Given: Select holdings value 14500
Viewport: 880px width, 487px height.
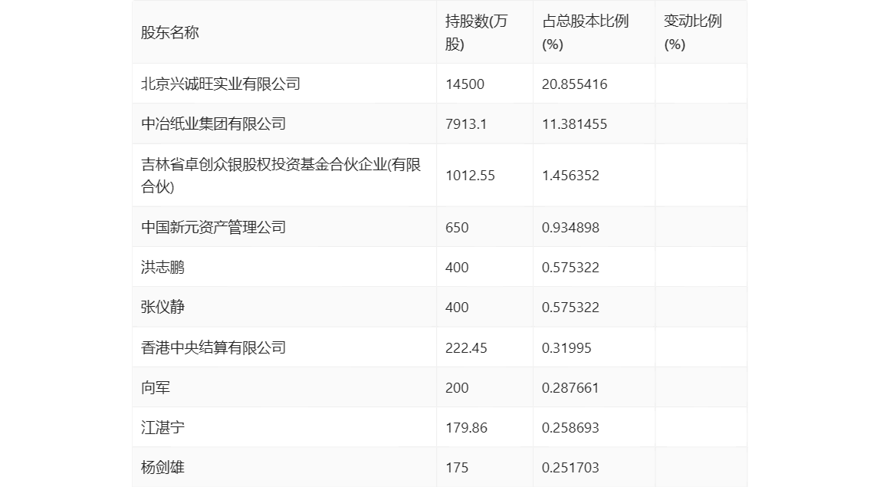Looking at the screenshot, I should click(465, 84).
